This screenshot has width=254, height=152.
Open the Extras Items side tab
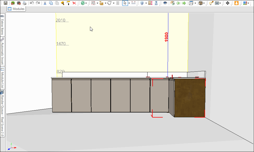2,25
